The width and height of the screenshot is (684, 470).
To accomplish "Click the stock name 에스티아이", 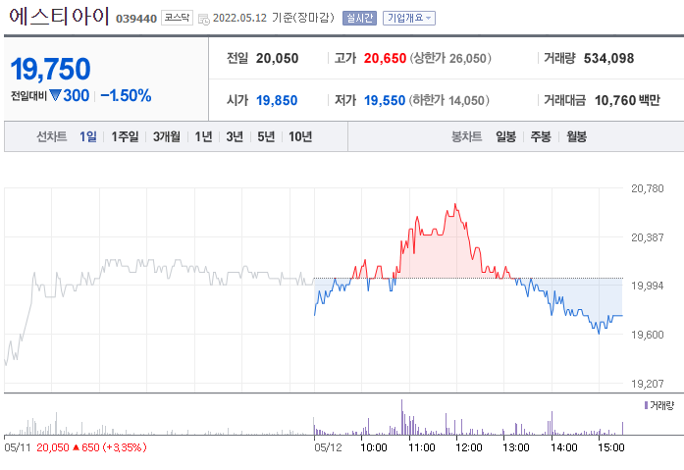I will click(59, 16).
